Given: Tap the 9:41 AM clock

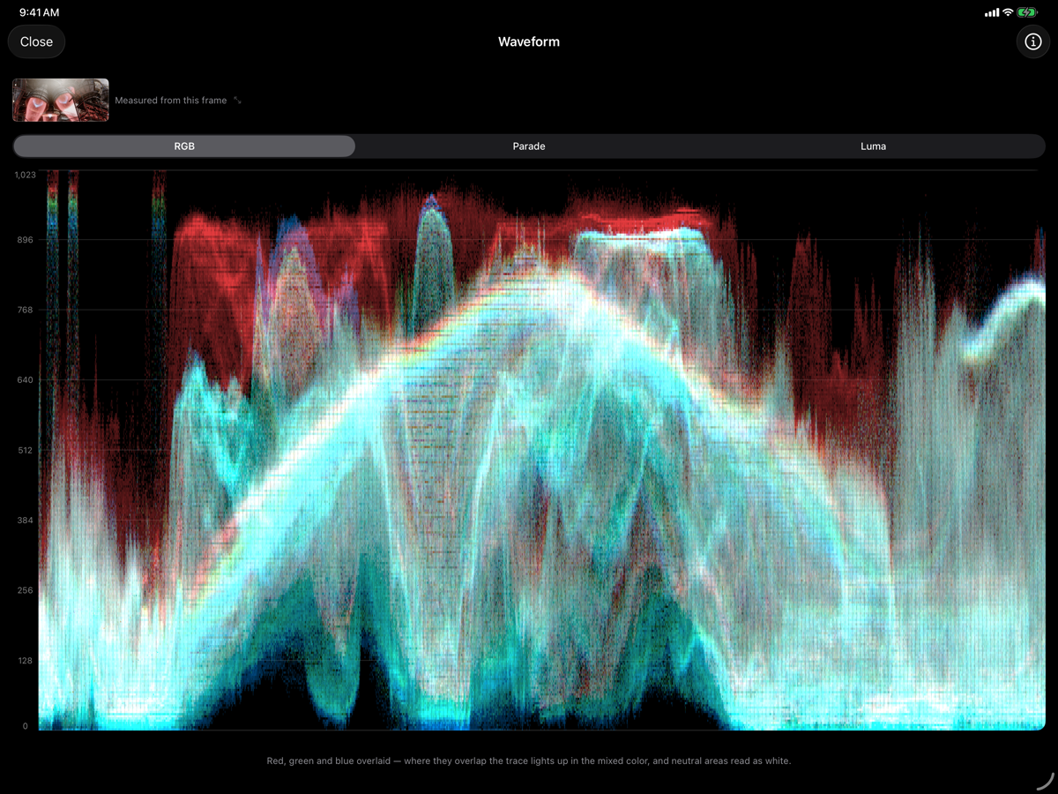Looking at the screenshot, I should coord(40,12).
